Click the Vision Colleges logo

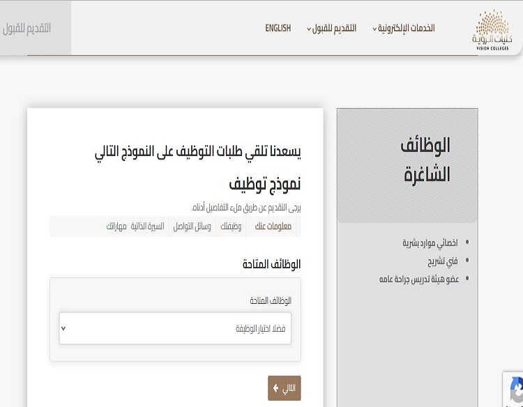pyautogui.click(x=492, y=30)
